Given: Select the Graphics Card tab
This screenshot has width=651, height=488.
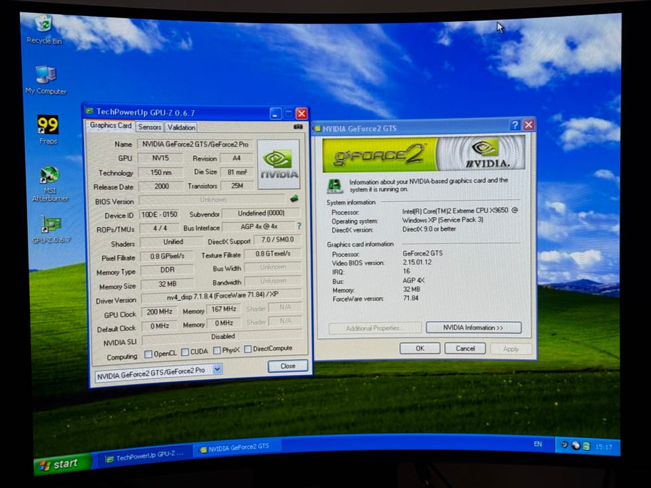Looking at the screenshot, I should pos(110,125).
